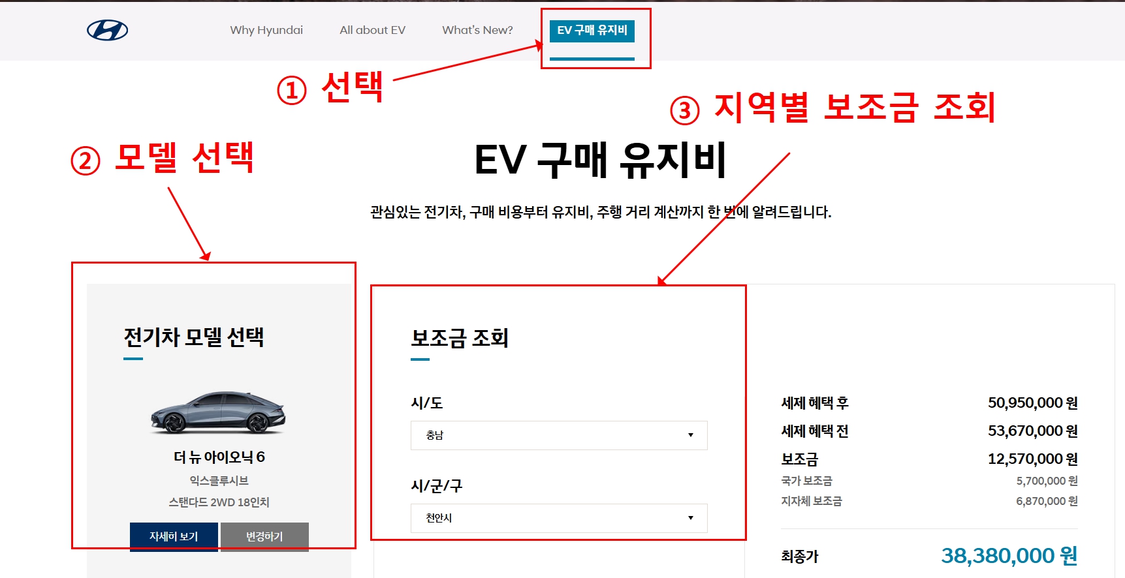
Task: Click the 지자체 보조금 label
Action: pos(812,501)
